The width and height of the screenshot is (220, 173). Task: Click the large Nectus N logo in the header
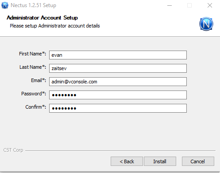click(x=206, y=24)
